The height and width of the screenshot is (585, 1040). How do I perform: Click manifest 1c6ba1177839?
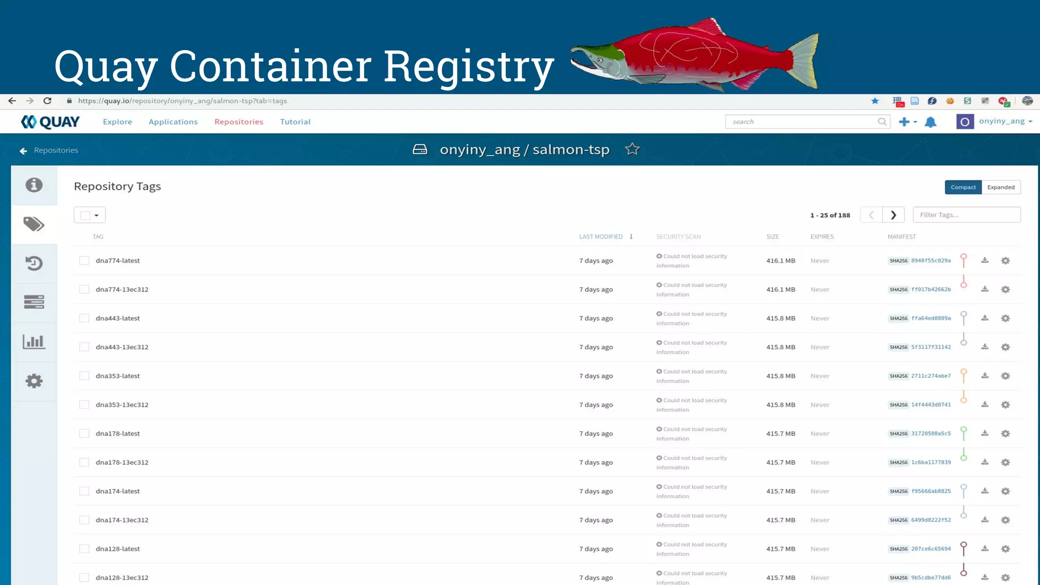tap(931, 462)
